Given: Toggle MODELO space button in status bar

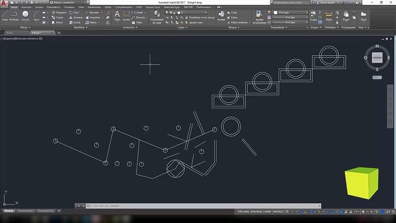Looking at the screenshot, I should [x=278, y=212].
